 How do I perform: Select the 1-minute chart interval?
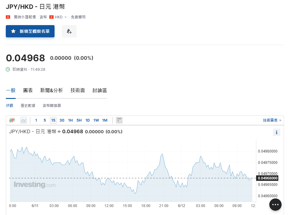pyautogui.click(x=36, y=120)
